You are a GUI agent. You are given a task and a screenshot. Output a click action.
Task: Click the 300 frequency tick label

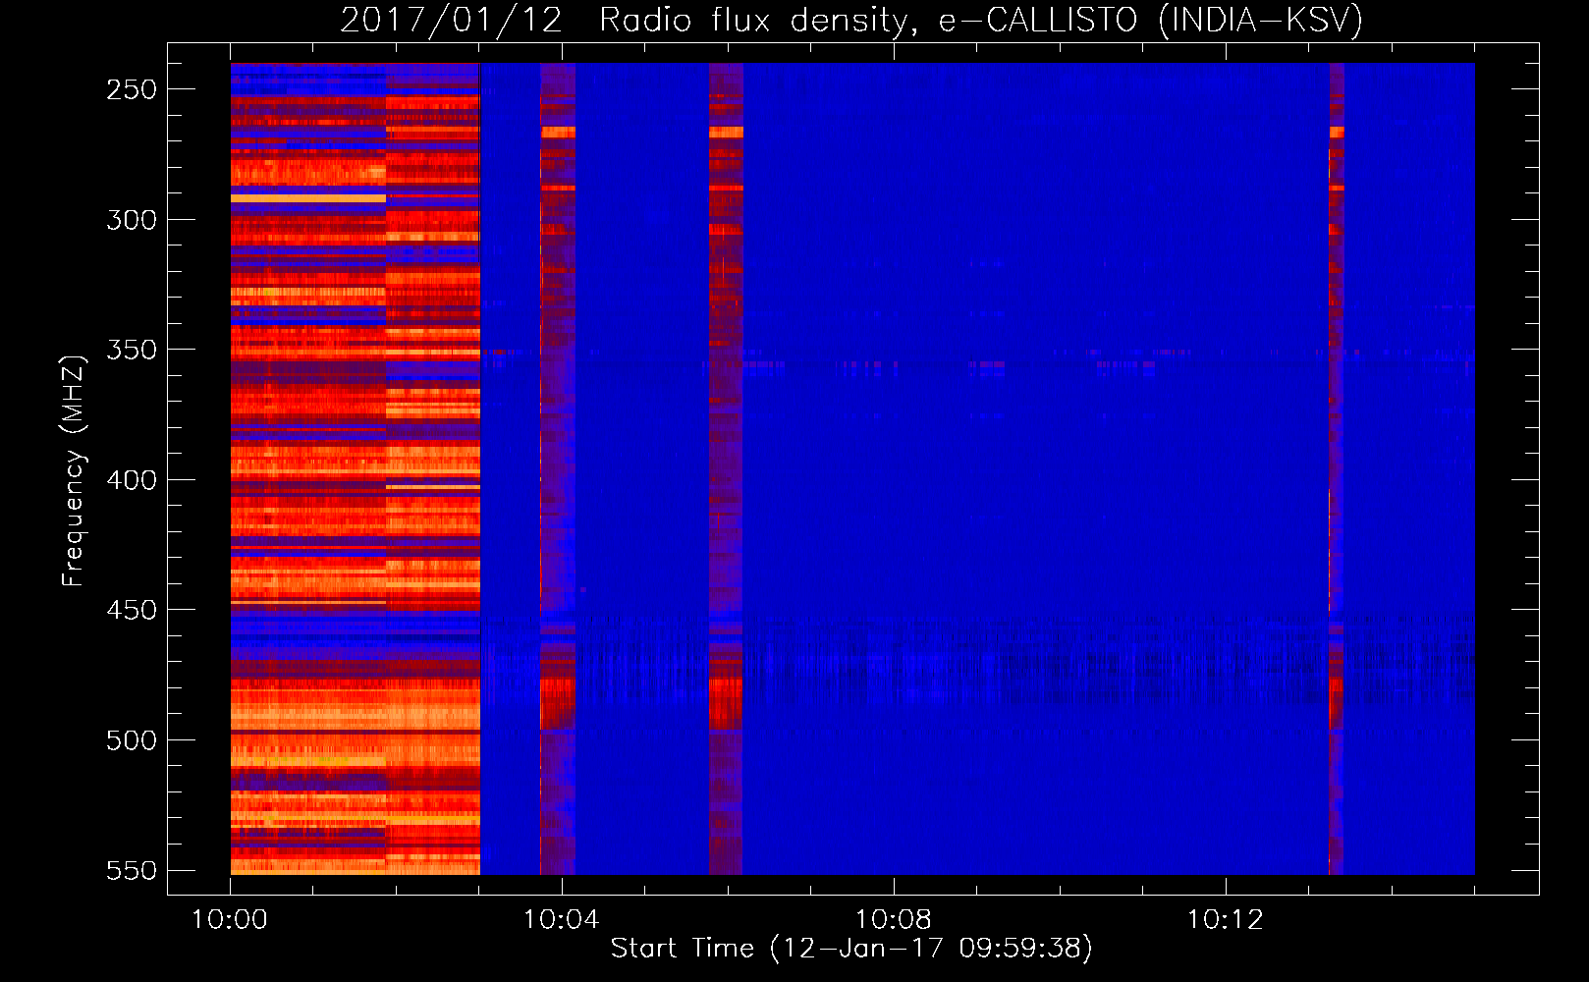pyautogui.click(x=132, y=220)
